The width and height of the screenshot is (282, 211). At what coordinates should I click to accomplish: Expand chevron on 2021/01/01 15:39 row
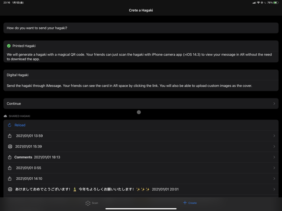274,147
